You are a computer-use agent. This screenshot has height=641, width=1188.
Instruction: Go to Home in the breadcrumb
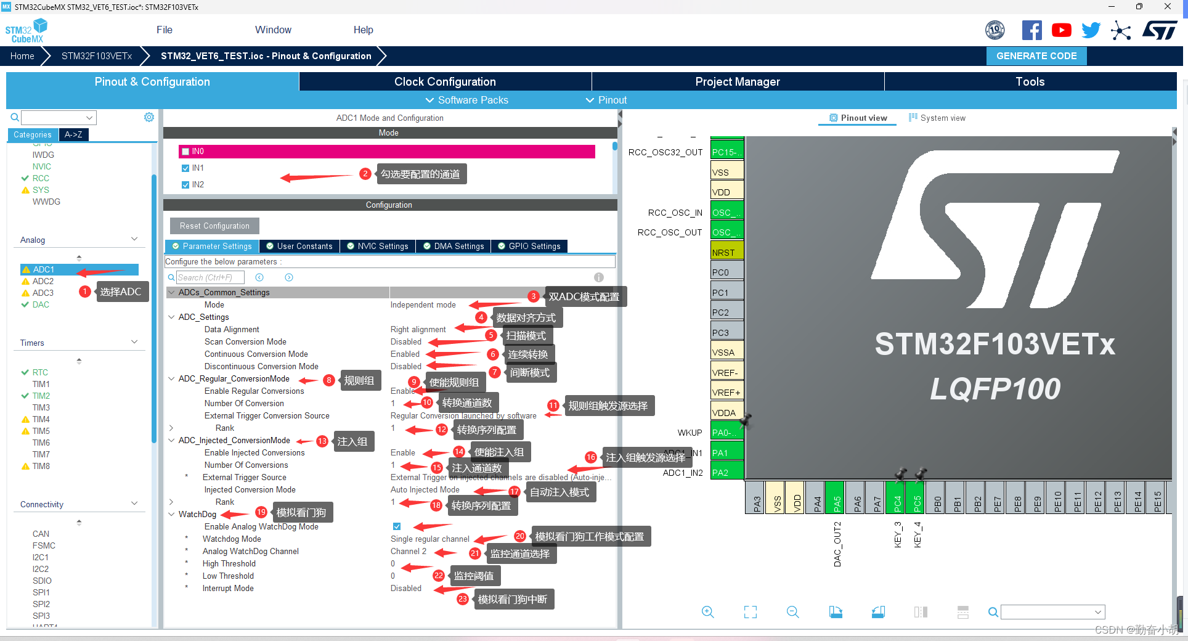22,56
